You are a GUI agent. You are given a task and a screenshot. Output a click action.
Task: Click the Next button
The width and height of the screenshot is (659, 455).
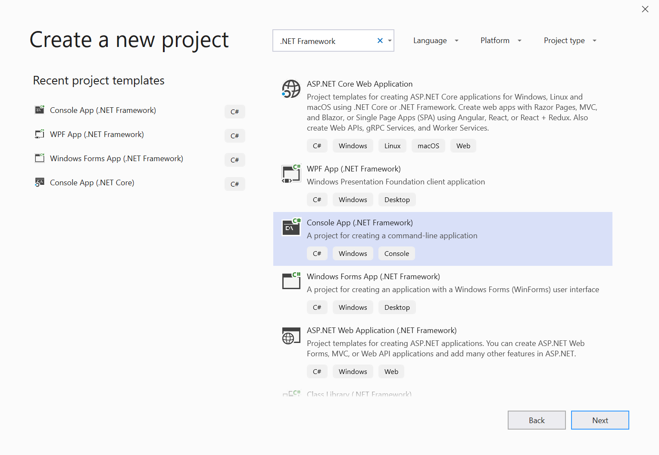tap(600, 420)
